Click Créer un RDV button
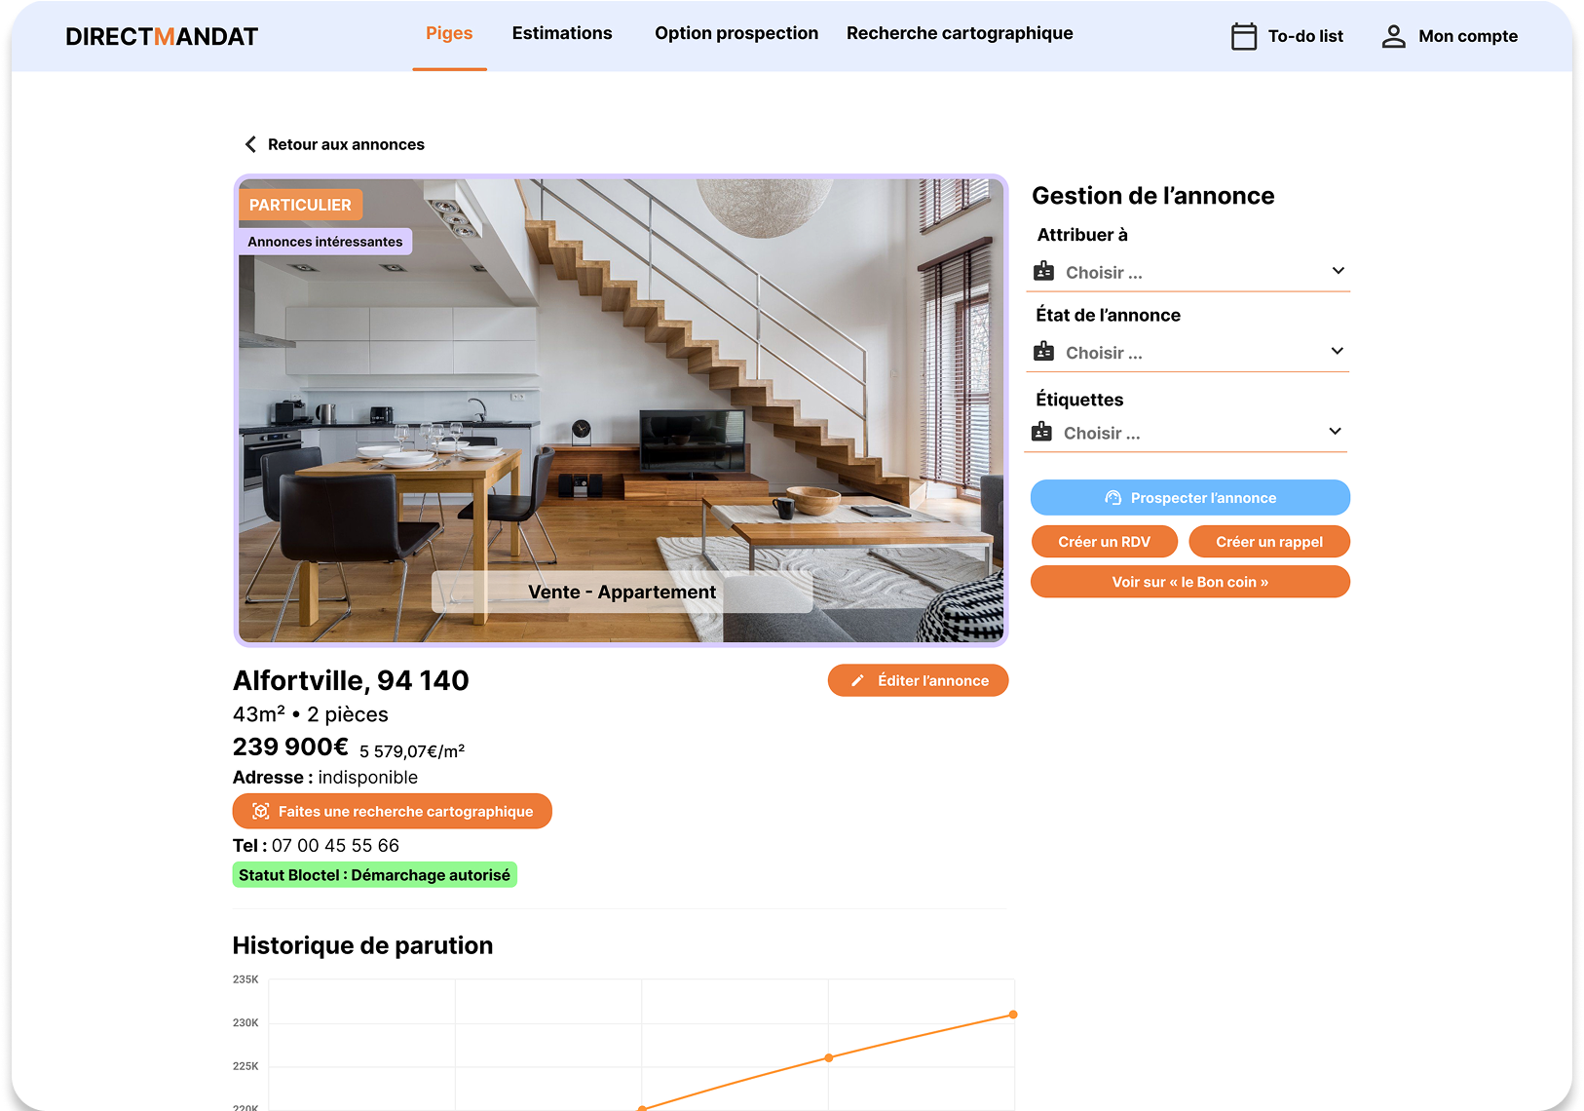The image size is (1584, 1111). 1105,542
